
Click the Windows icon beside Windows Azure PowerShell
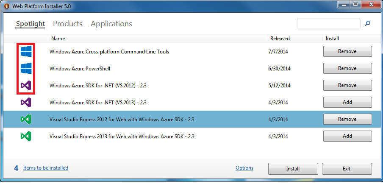point(26,68)
